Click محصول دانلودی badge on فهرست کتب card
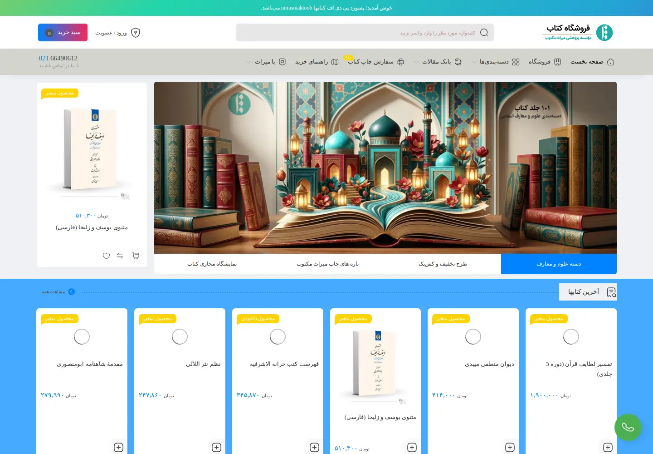 (258, 319)
